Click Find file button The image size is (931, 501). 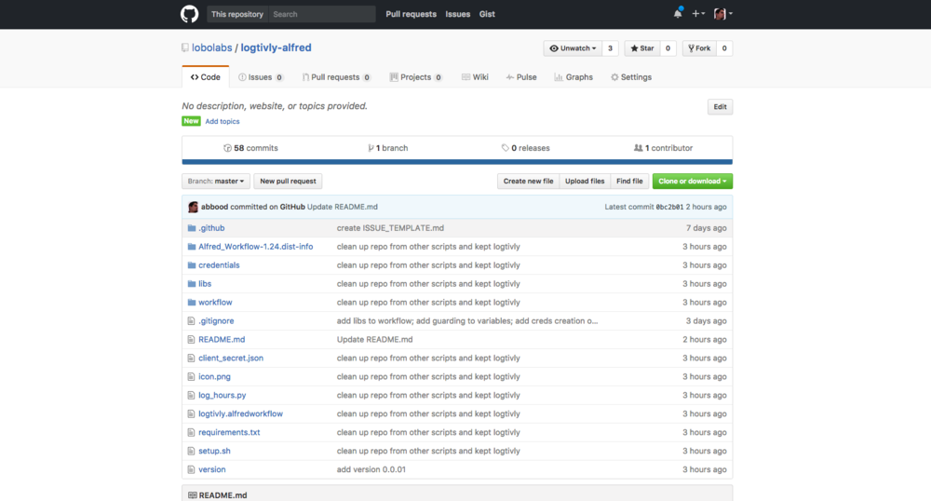(x=629, y=181)
